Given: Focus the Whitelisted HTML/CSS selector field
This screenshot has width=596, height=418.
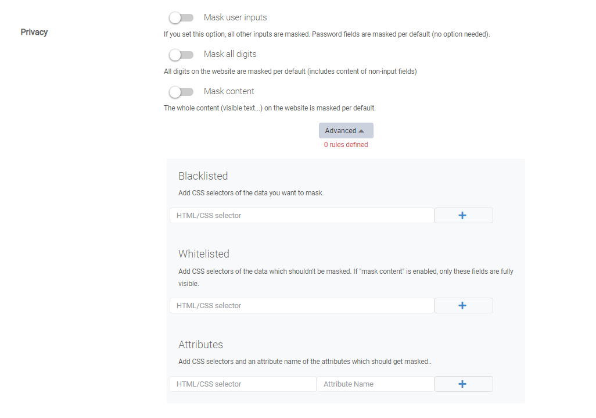Looking at the screenshot, I should (x=302, y=305).
